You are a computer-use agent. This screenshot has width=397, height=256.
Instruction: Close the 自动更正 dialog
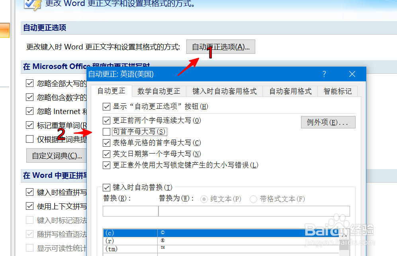[352, 74]
